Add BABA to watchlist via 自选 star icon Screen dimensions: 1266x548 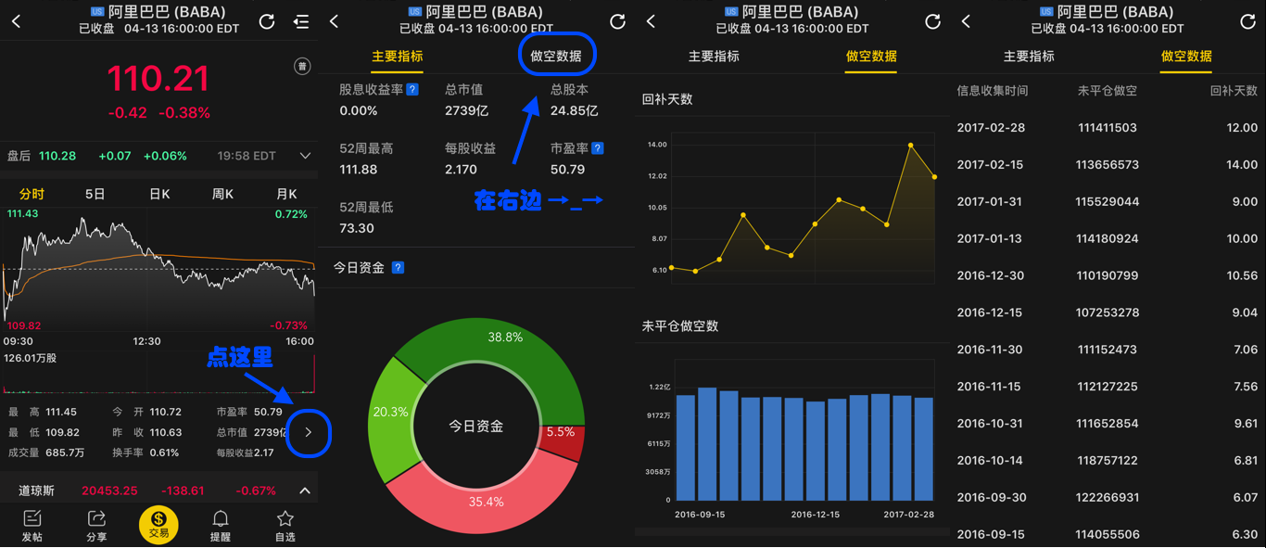284,525
